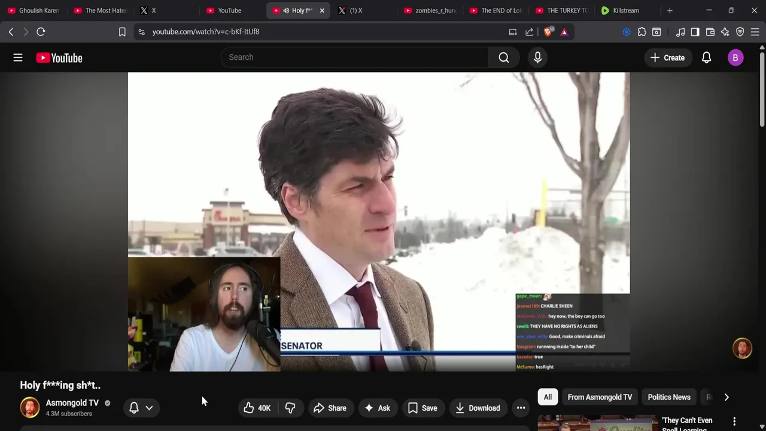Bookmark this page using the bookmark icon
The height and width of the screenshot is (431, 766).
click(x=122, y=32)
